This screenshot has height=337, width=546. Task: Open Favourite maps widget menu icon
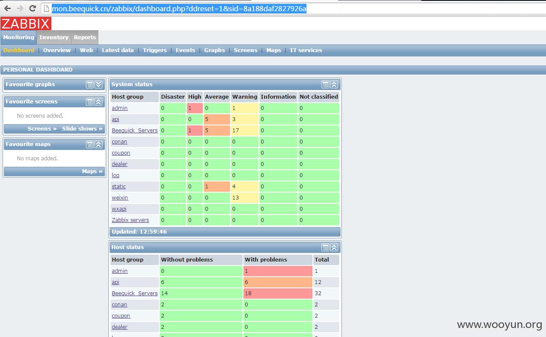pyautogui.click(x=90, y=144)
